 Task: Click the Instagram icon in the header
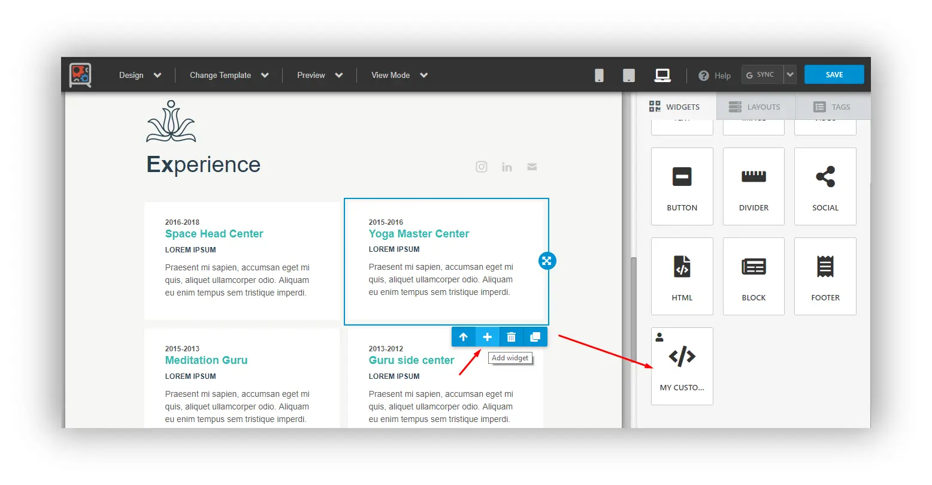482,167
